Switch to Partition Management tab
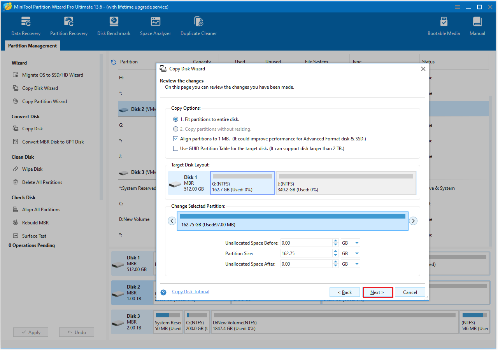The width and height of the screenshot is (498, 350). point(32,46)
